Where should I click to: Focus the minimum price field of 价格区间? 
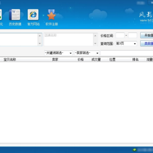120,35
